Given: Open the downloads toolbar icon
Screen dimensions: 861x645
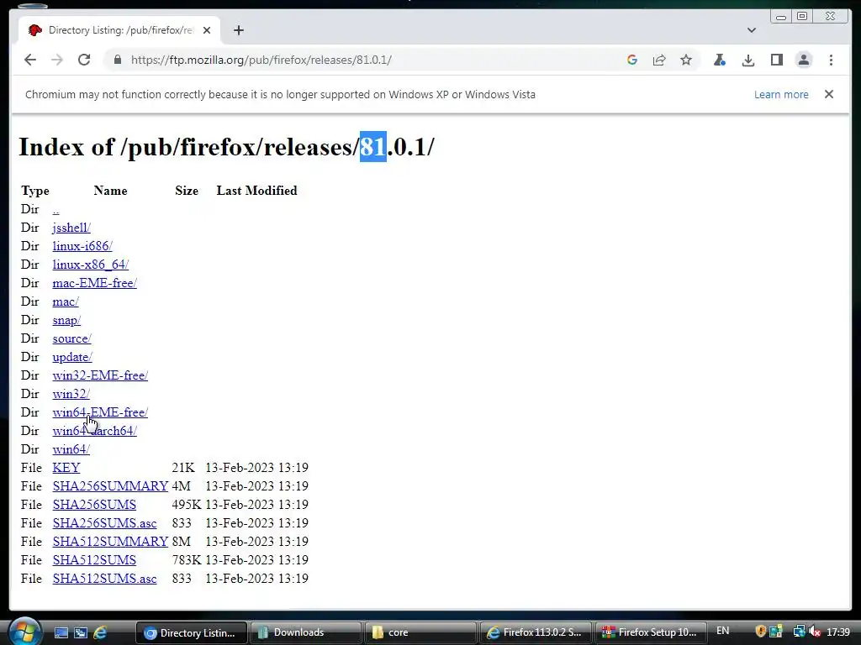Looking at the screenshot, I should click(747, 60).
